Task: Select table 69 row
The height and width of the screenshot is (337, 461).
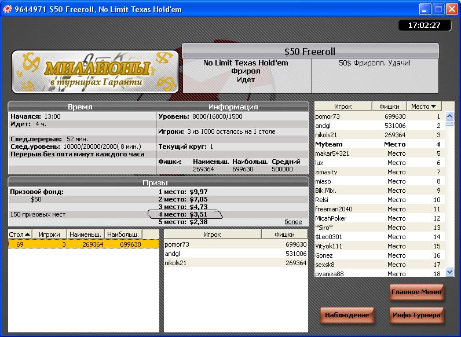Action: tap(83, 244)
